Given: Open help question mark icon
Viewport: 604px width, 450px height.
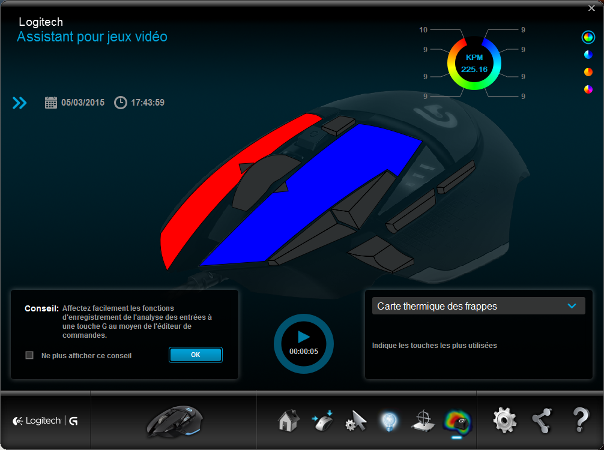Looking at the screenshot, I should tap(581, 420).
